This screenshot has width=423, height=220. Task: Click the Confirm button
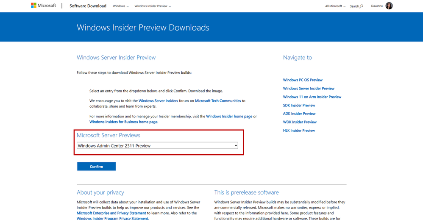coord(96,167)
